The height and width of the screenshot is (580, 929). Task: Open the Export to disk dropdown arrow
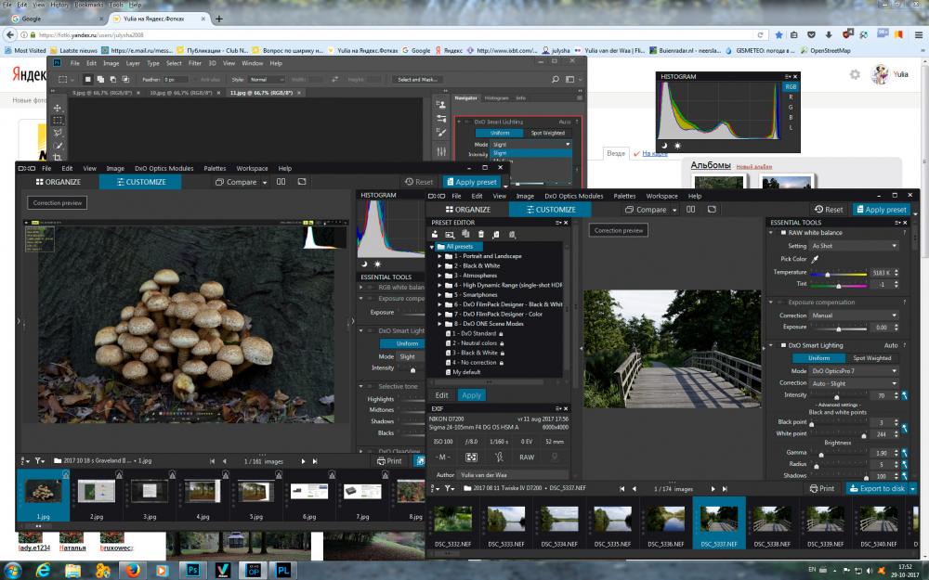pyautogui.click(x=912, y=489)
